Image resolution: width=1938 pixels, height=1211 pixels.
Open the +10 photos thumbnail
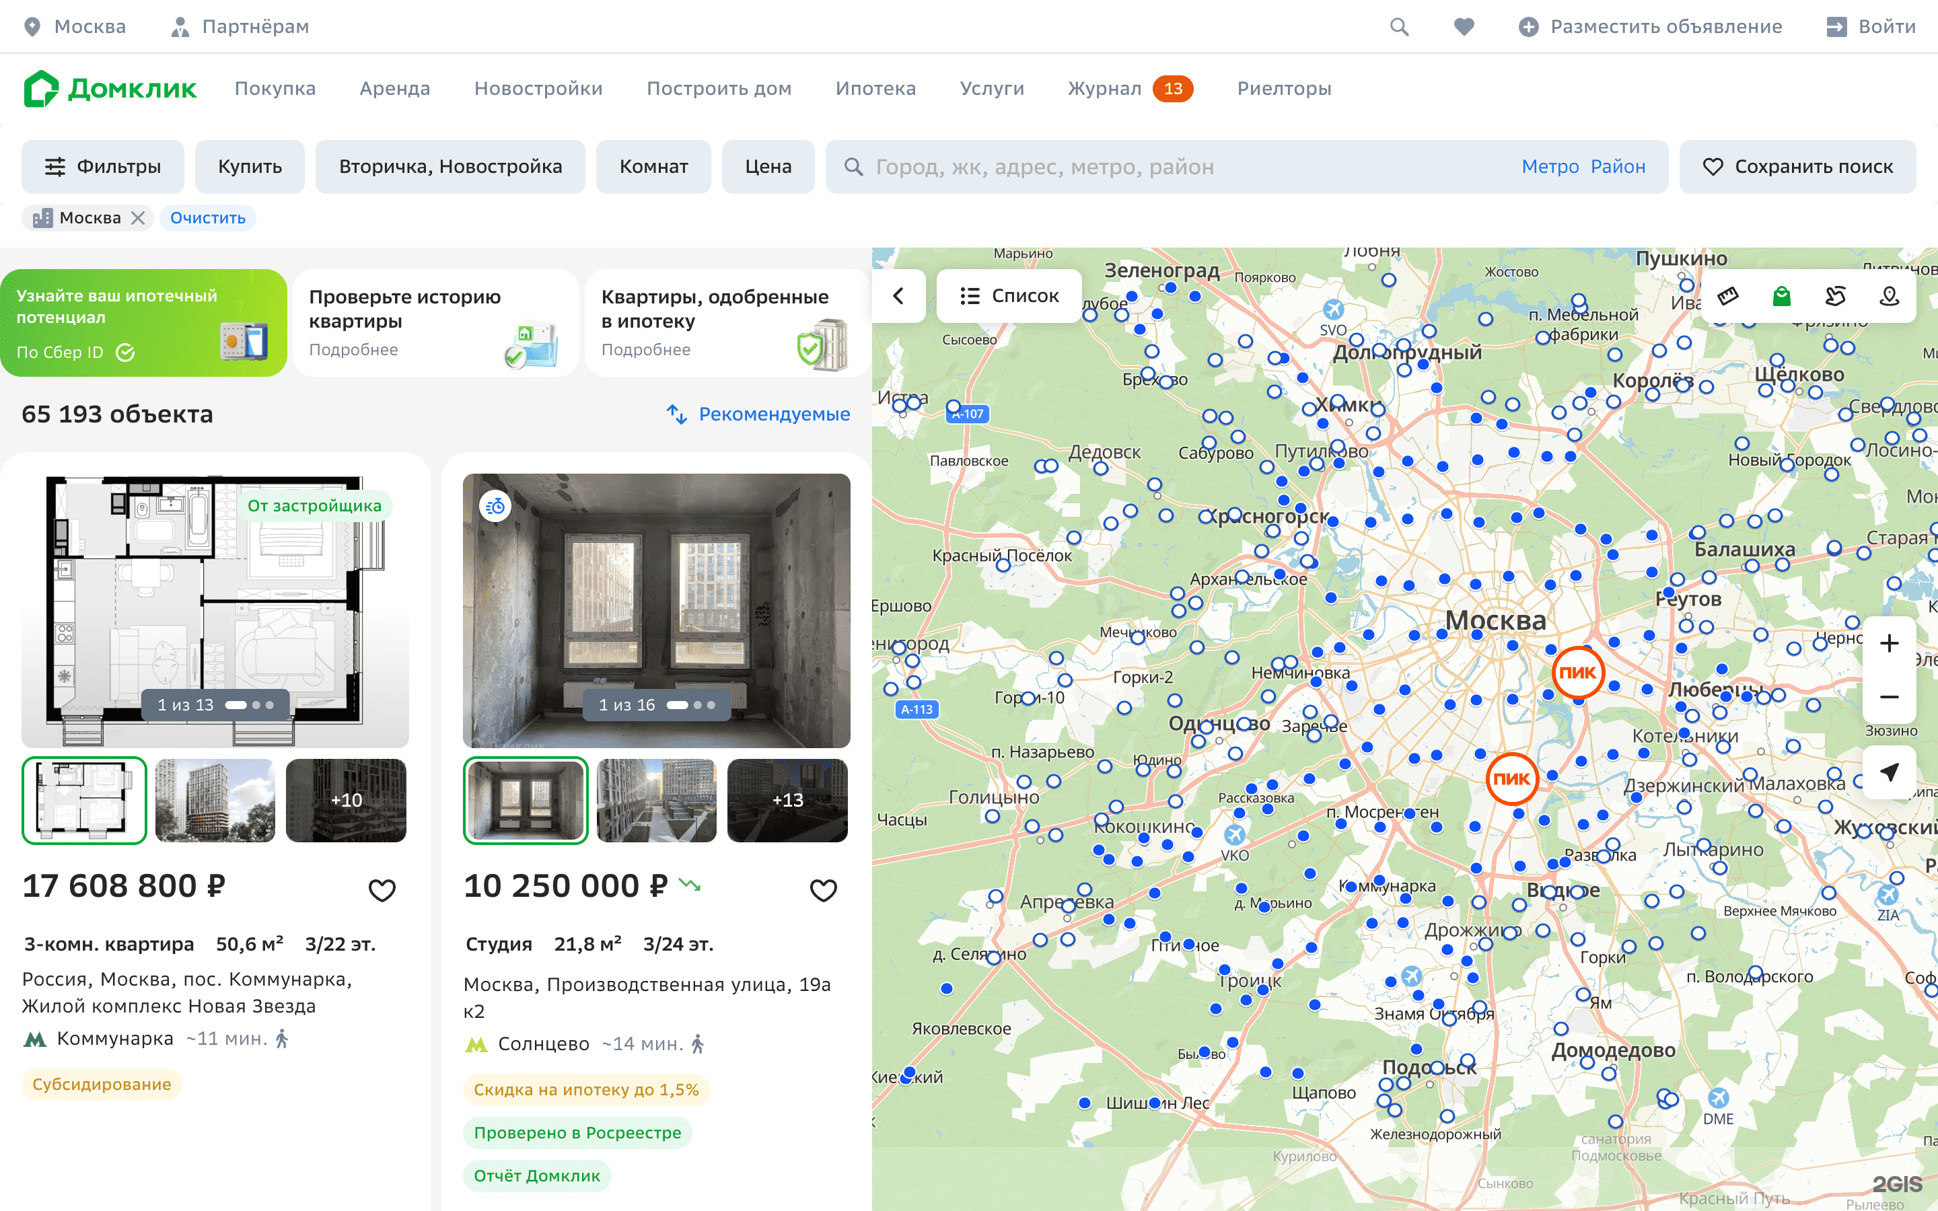pos(346,800)
